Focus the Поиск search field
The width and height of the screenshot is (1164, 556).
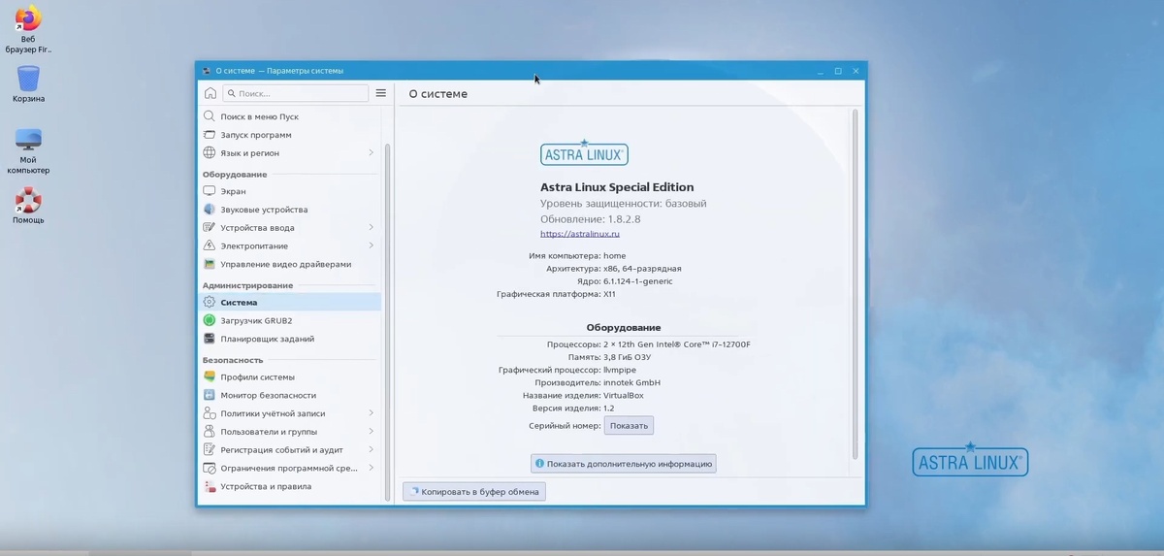pos(296,93)
